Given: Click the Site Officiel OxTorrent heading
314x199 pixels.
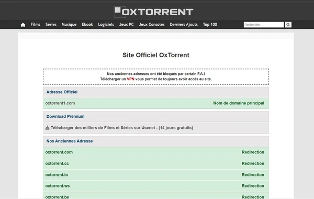Looking at the screenshot, I should pos(156,55).
